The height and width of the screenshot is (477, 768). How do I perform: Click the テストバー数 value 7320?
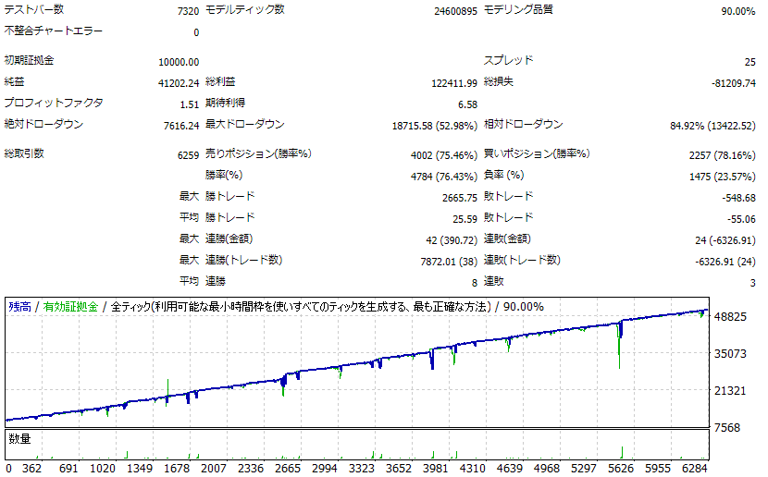pos(186,11)
